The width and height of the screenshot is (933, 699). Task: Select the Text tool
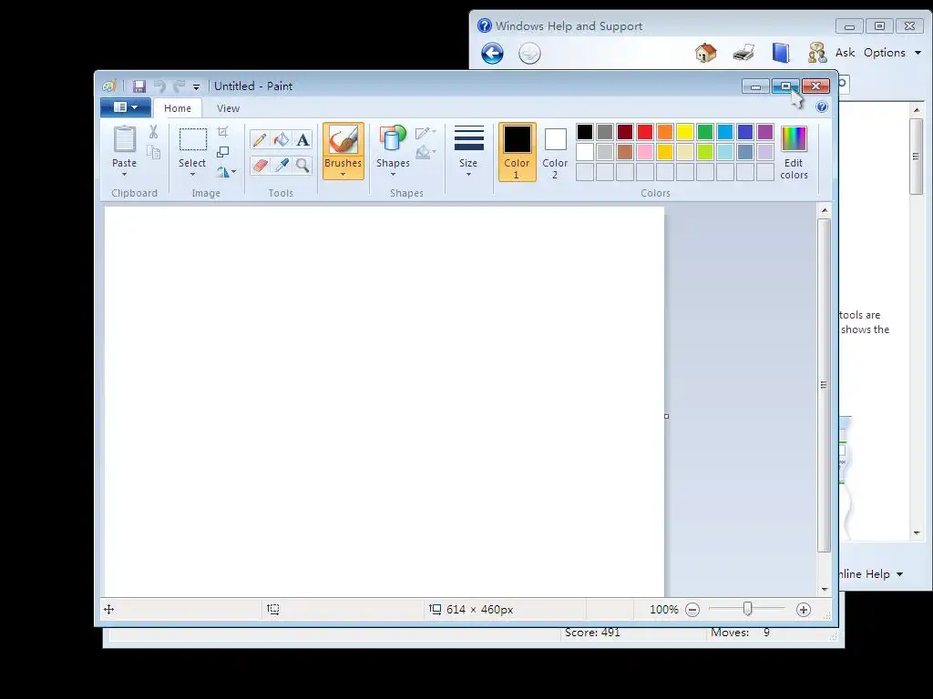click(302, 139)
